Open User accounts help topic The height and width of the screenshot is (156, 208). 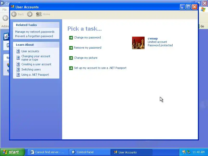pyautogui.click(x=30, y=51)
